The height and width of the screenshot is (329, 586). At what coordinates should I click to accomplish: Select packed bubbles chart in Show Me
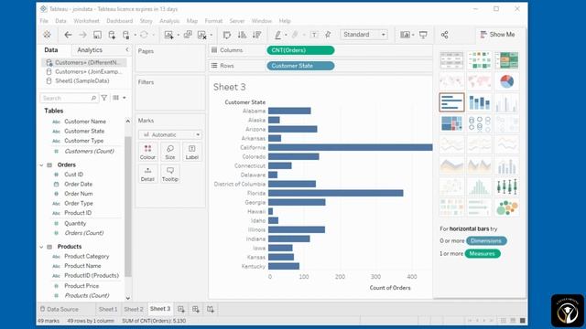point(506,207)
